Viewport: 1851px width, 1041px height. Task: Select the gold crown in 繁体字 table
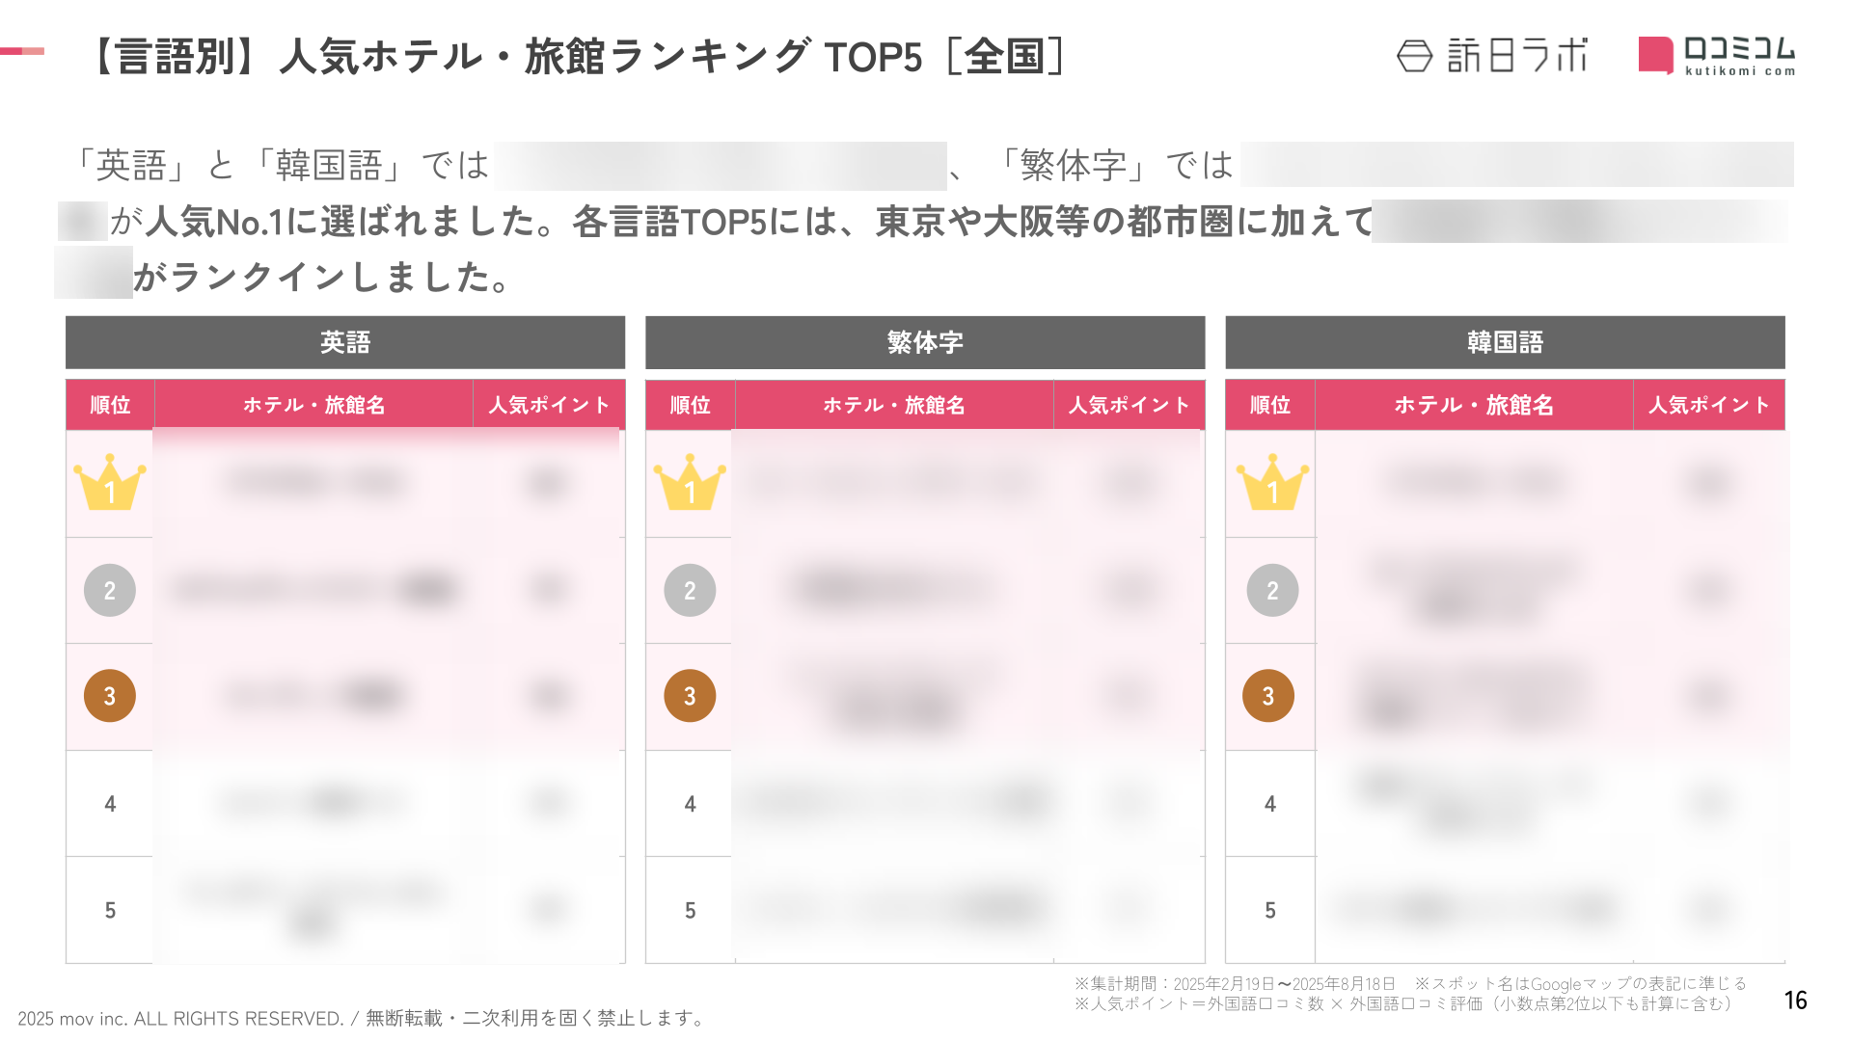690,482
